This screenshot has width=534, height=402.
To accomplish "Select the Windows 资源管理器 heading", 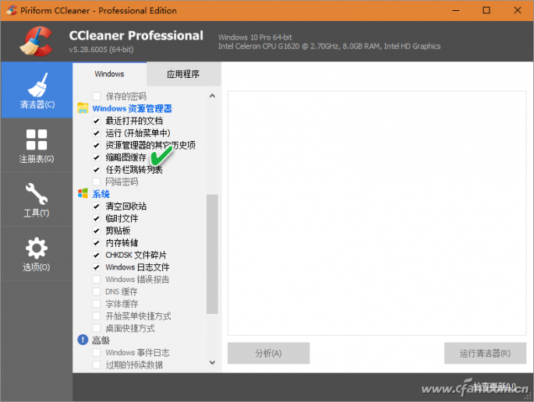I will tap(133, 108).
